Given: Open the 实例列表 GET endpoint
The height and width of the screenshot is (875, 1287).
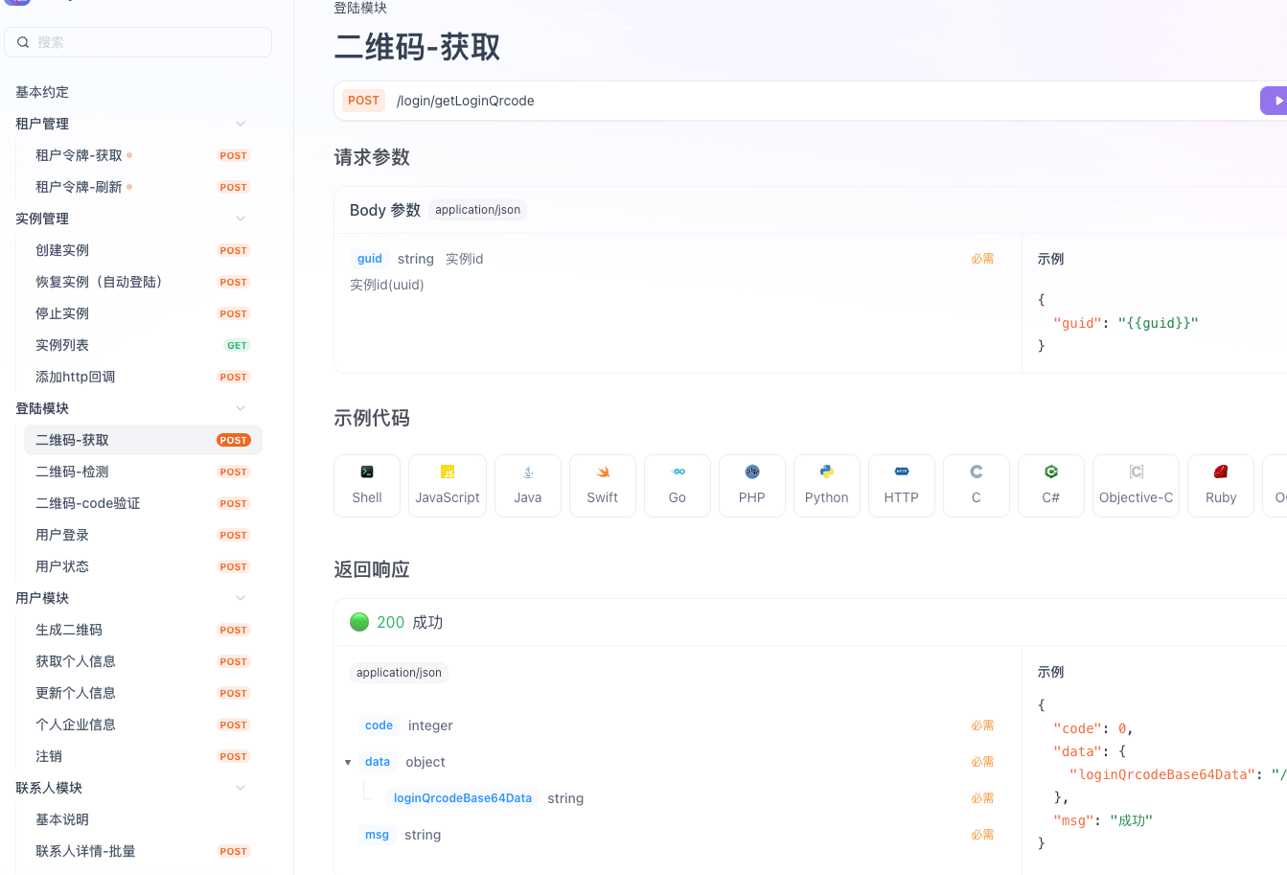Looking at the screenshot, I should [x=61, y=344].
